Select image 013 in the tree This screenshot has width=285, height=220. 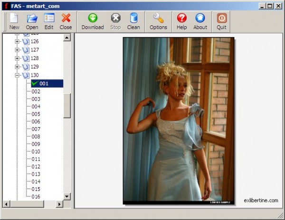tap(36, 174)
